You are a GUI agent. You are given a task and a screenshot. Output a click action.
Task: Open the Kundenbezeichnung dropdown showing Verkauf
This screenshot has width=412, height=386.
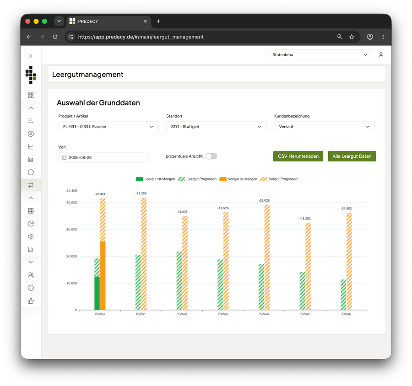(324, 127)
